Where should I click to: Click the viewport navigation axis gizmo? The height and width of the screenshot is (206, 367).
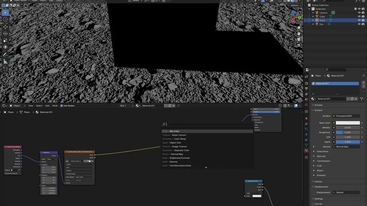pyautogui.click(x=293, y=17)
